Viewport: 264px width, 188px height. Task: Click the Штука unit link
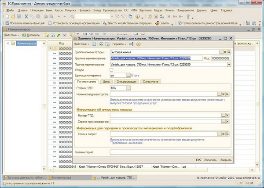tap(135, 76)
